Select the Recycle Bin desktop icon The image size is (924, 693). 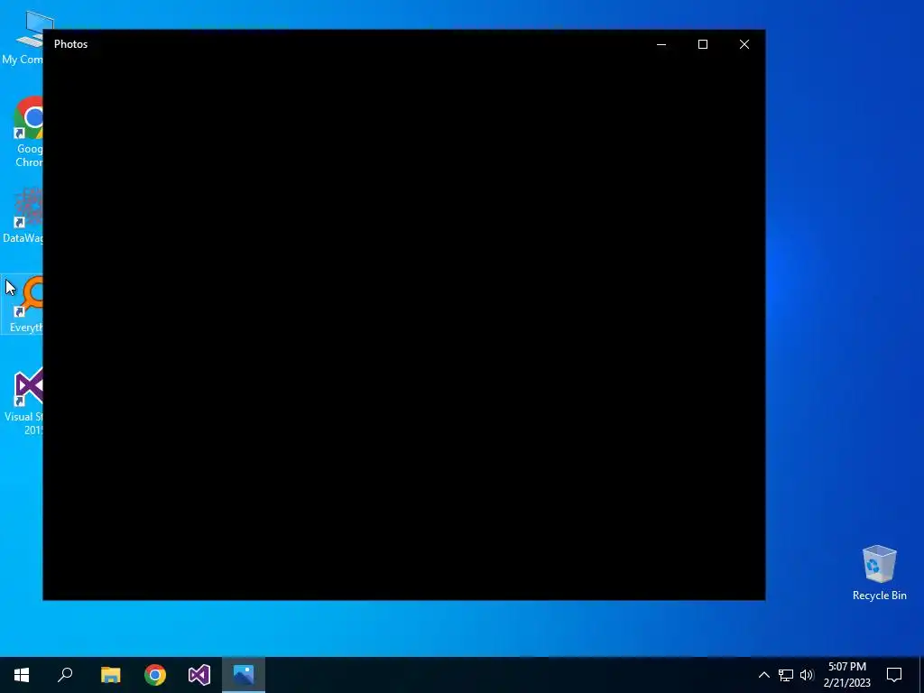pyautogui.click(x=879, y=573)
